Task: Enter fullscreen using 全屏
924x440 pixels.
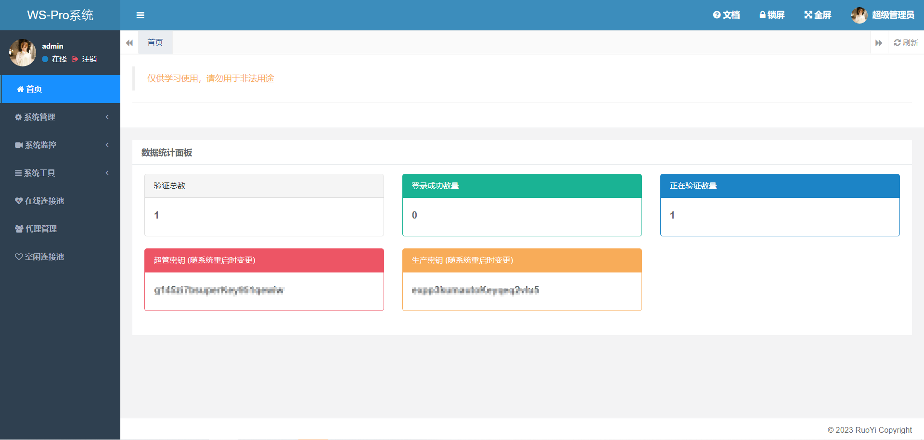Action: [818, 15]
